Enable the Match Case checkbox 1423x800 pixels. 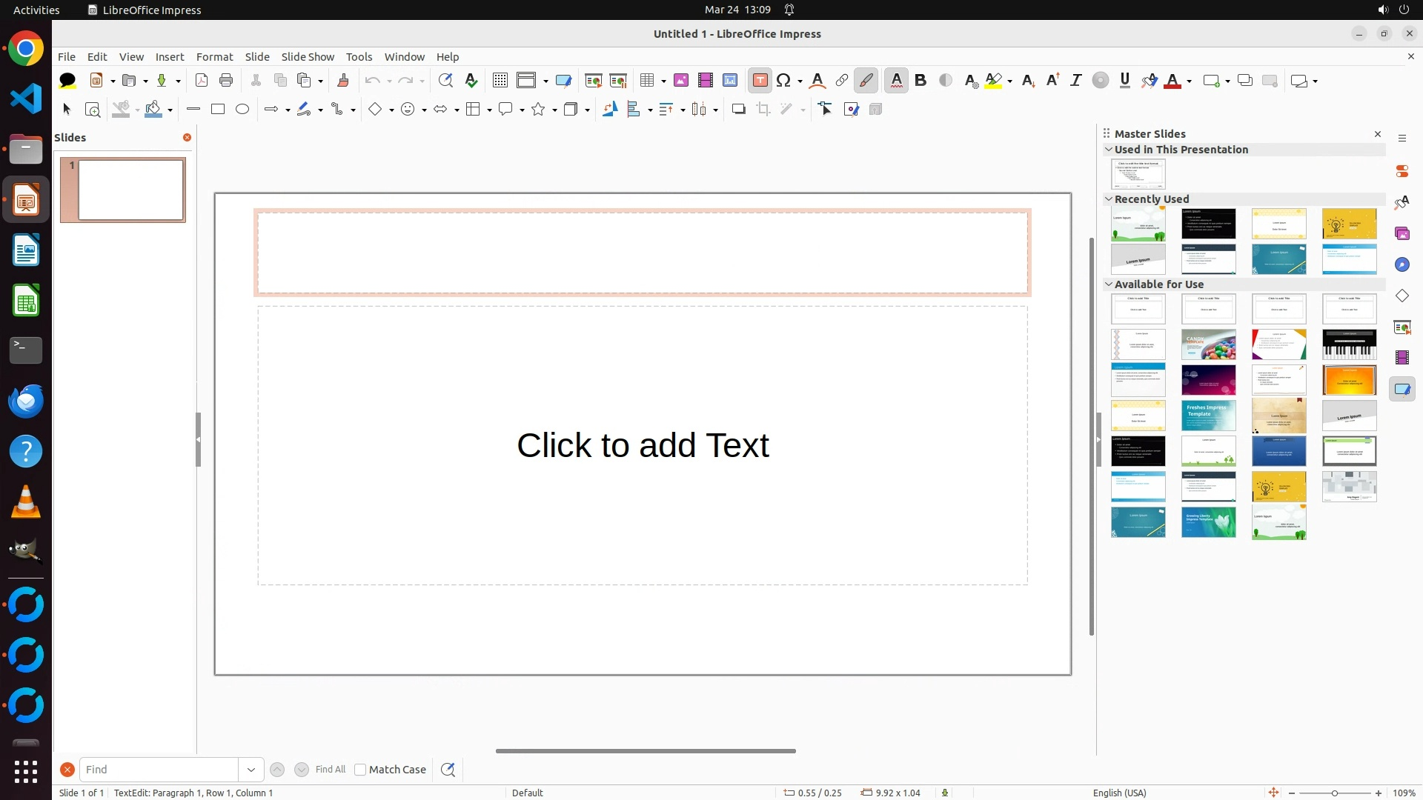point(360,770)
